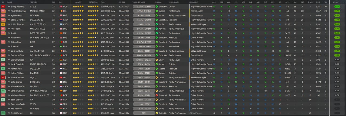Sort by the HIERARCHY column header
346x116 pixels.
point(193,2)
